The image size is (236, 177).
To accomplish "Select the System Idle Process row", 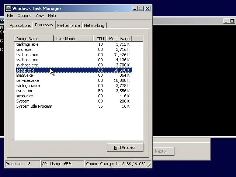I will coord(74,106).
